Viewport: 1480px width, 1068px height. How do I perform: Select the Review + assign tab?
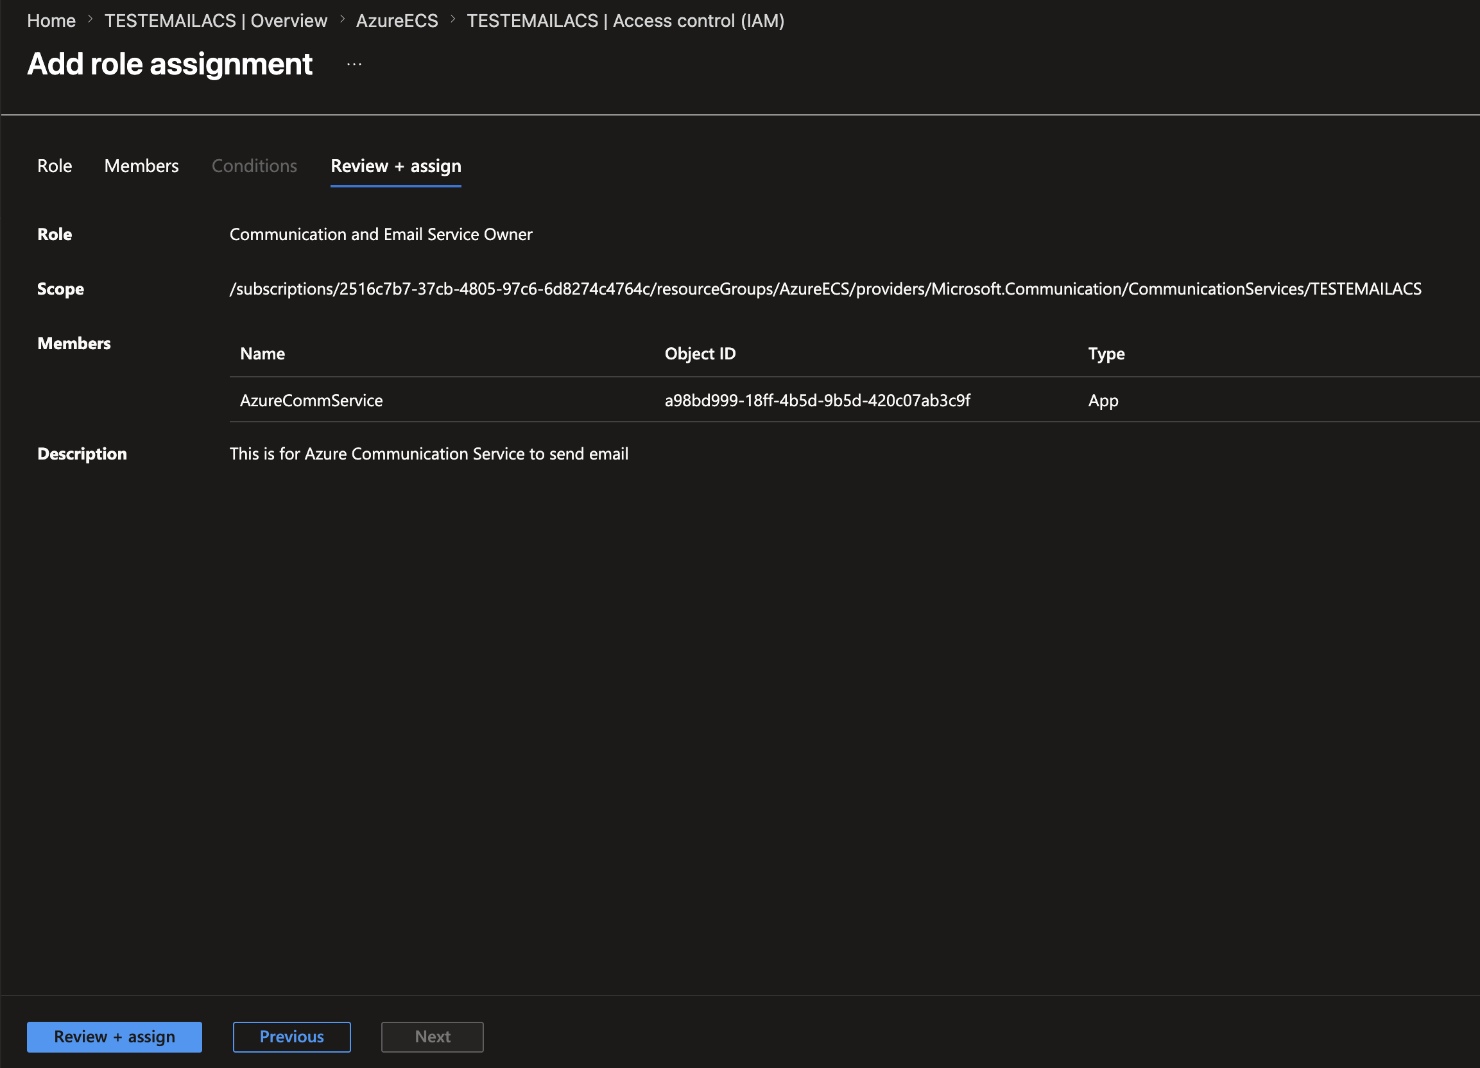[x=396, y=166]
